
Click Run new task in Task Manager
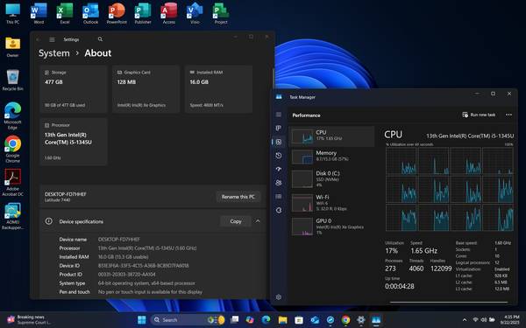tap(479, 115)
